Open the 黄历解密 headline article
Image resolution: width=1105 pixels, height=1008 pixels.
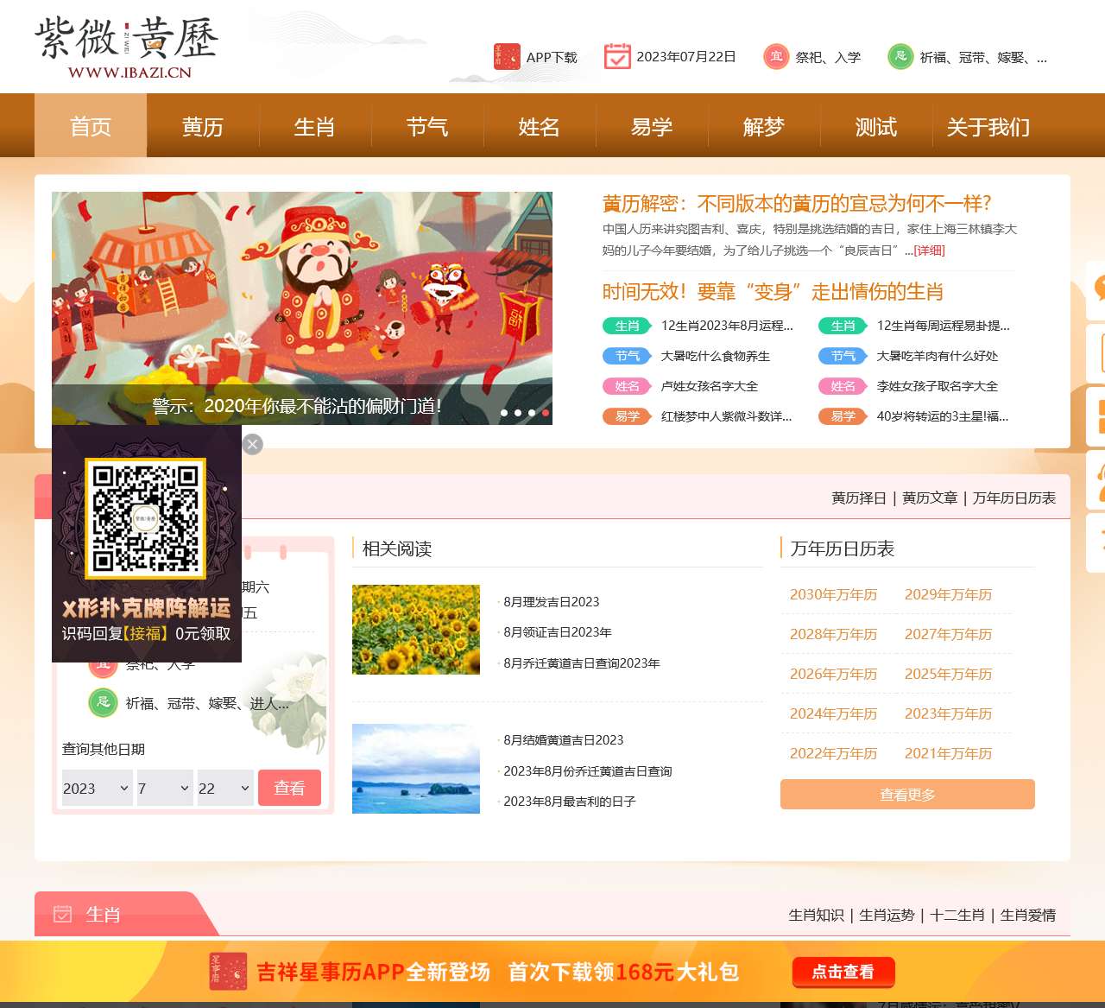797,204
